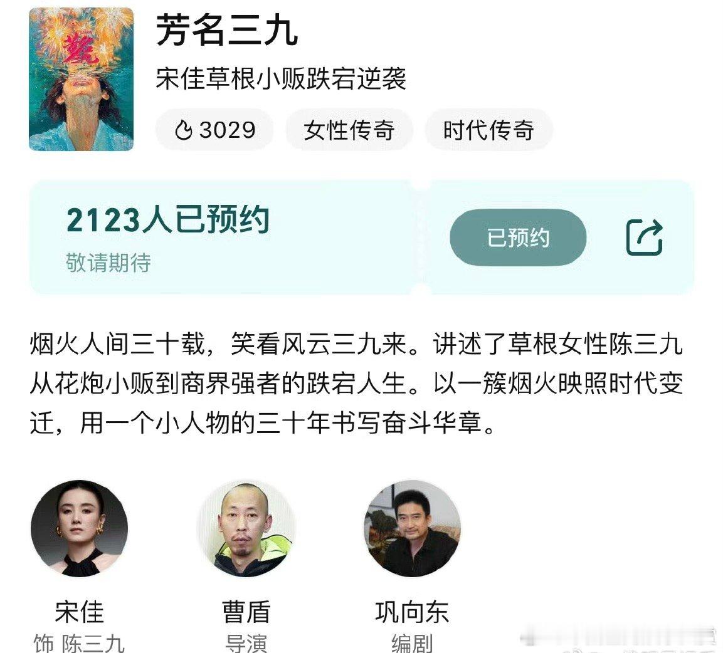Tap the flame popularity icon
723x653 pixels.
[183, 130]
